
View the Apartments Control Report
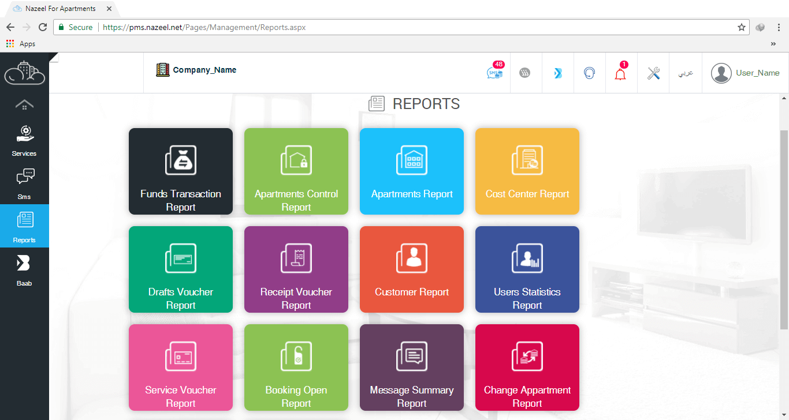296,171
